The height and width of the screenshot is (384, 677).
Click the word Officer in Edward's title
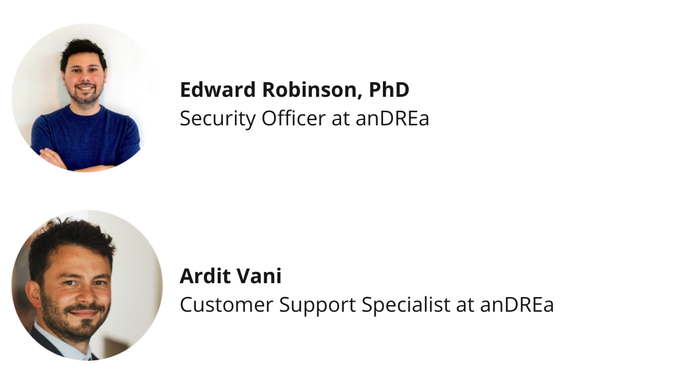293,118
